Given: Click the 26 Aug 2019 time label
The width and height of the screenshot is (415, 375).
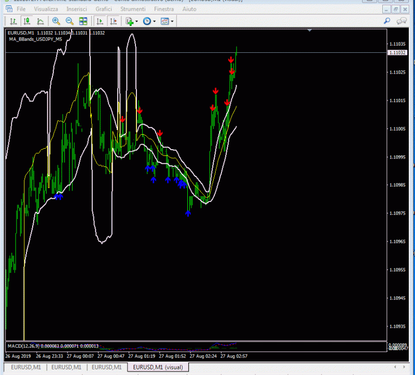Looking at the screenshot, I should click(x=18, y=356).
